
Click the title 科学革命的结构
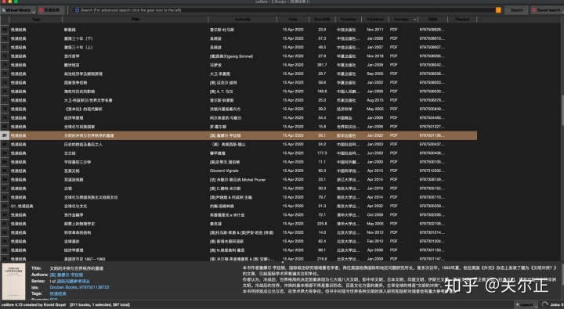pyautogui.click(x=78, y=232)
